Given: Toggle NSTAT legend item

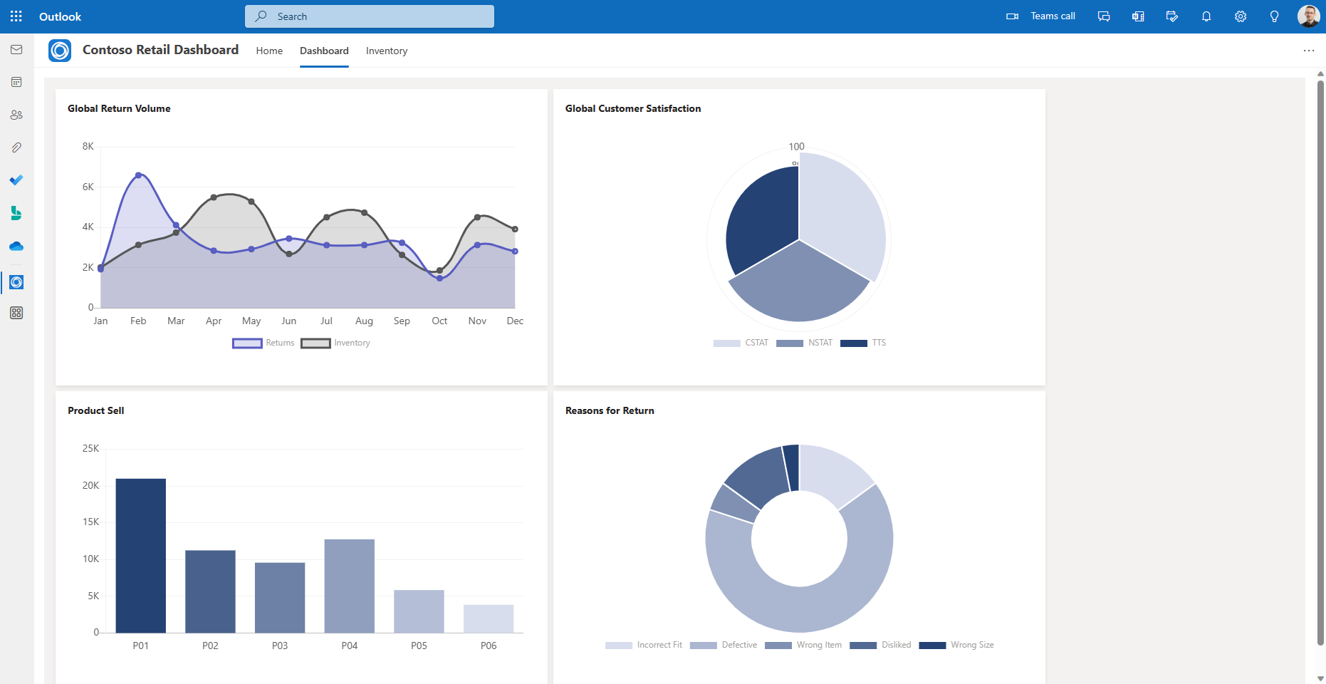Looking at the screenshot, I should [x=804, y=343].
